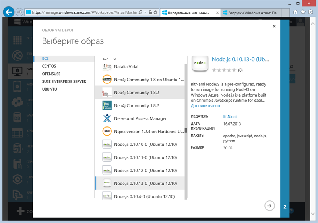This screenshot has height=223, width=318.
Task: Close the Выберите образ dialog
Action: 274,26
